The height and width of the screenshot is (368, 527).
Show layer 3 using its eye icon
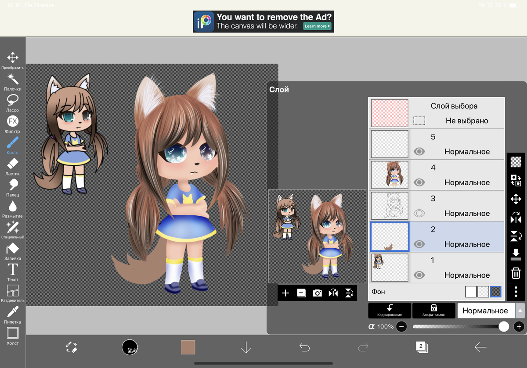click(x=419, y=214)
